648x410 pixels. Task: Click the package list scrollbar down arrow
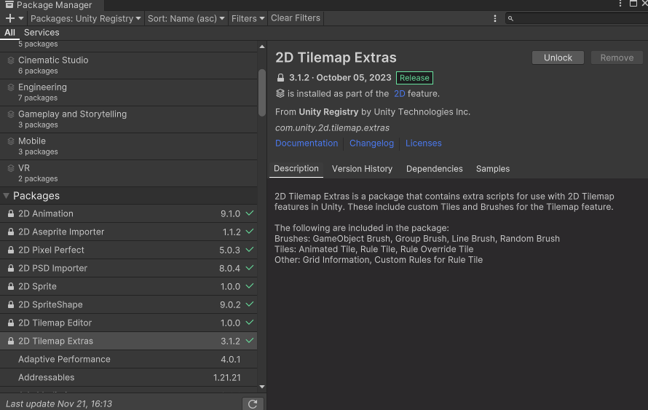pos(262,387)
